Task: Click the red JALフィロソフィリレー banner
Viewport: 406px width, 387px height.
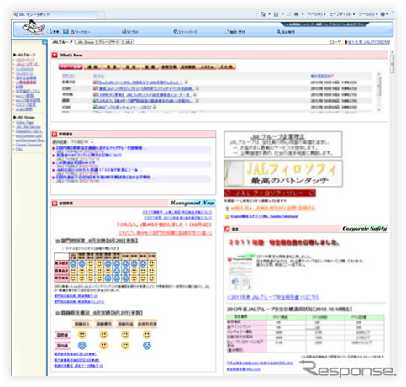Action: click(x=270, y=193)
